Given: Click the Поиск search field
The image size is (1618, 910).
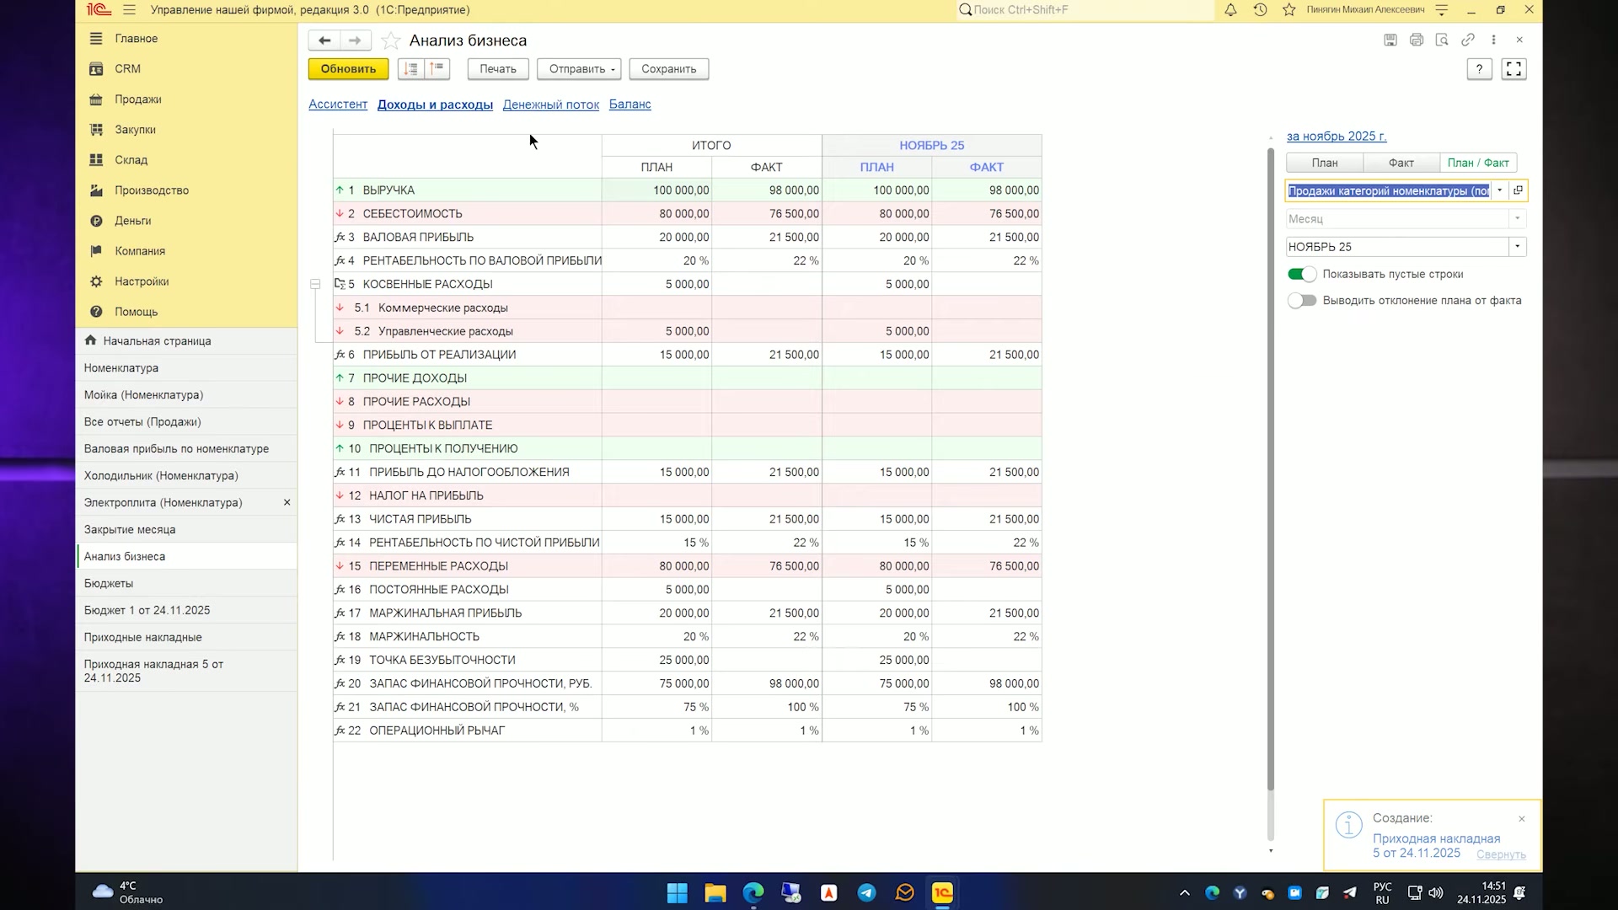Looking at the screenshot, I should click(1086, 10).
